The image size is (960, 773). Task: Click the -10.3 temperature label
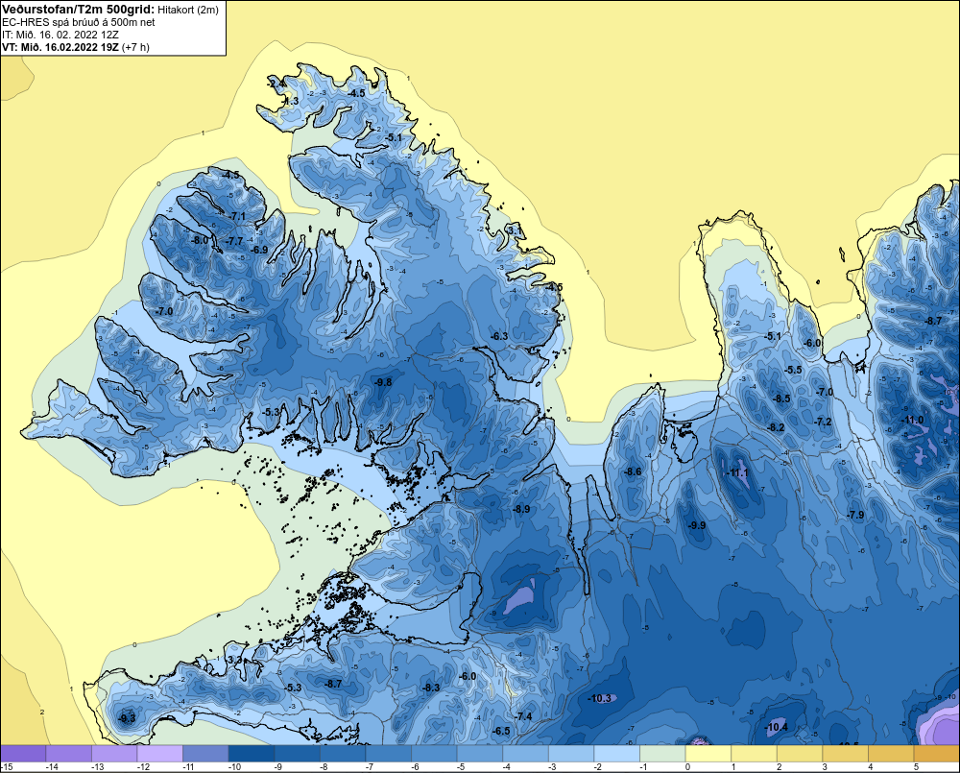[599, 698]
